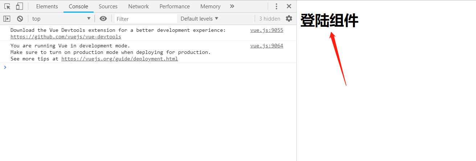Toggle the live expression eye icon
The height and width of the screenshot is (161, 476).
[x=103, y=18]
